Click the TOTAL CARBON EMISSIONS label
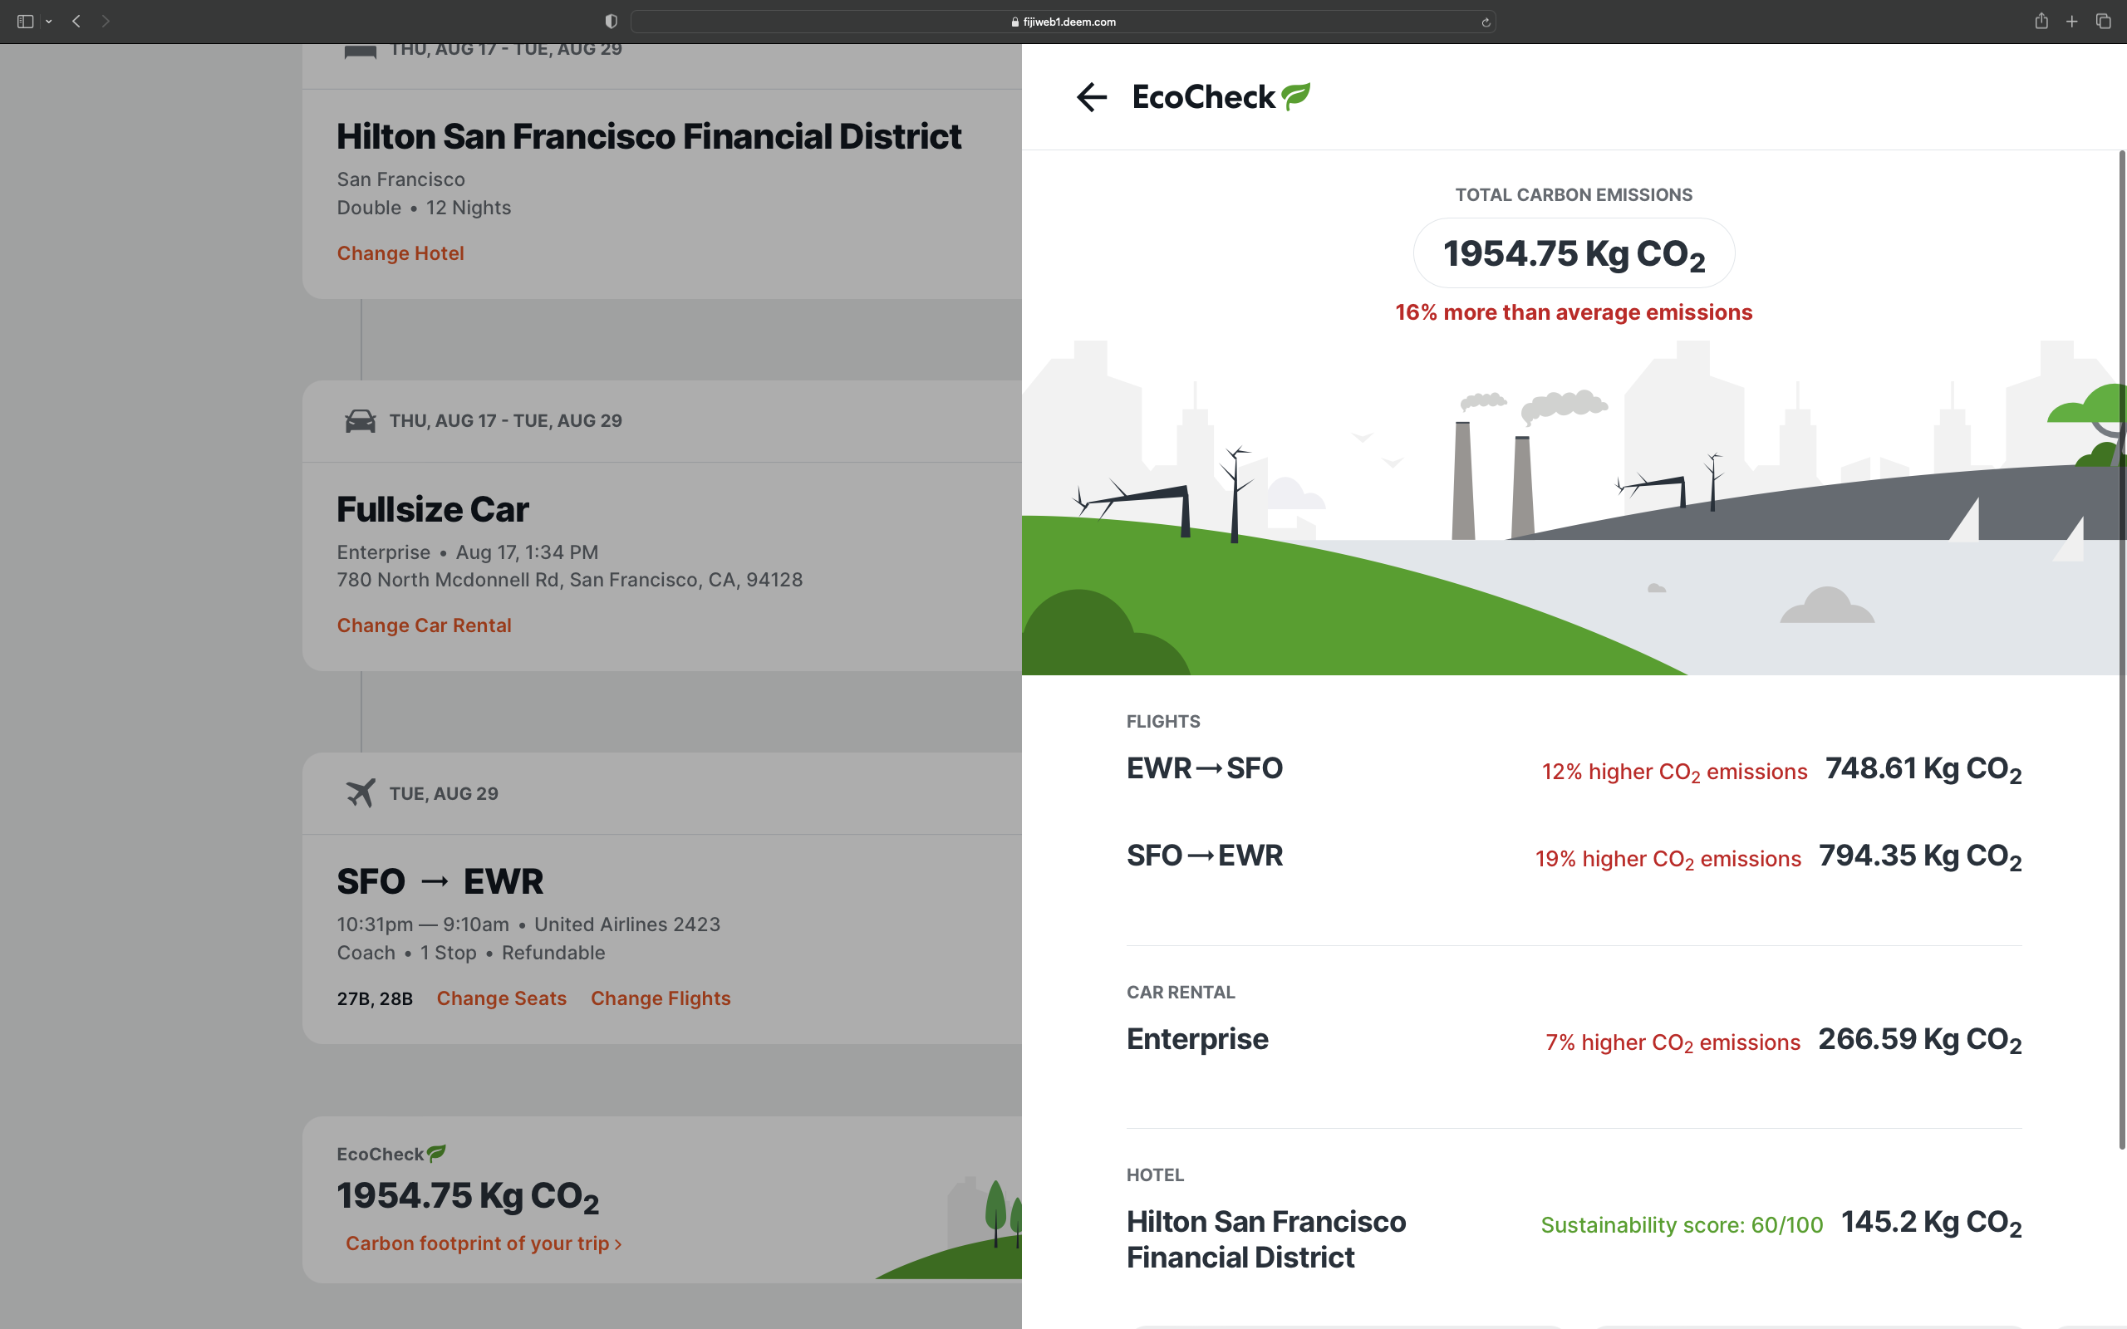Screen dimensions: 2127x1329 (x=1574, y=195)
